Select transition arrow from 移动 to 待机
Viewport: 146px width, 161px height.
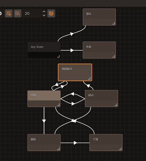(x=73, y=94)
